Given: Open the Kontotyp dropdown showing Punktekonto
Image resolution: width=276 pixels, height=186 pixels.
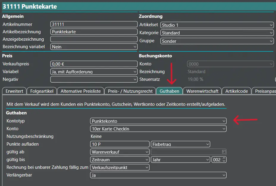Looking at the screenshot, I should [x=158, y=121].
